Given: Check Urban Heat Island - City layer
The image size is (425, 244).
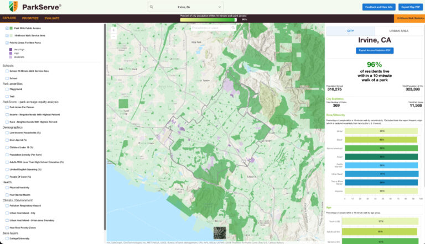Looking at the screenshot, I should pos(7,213).
